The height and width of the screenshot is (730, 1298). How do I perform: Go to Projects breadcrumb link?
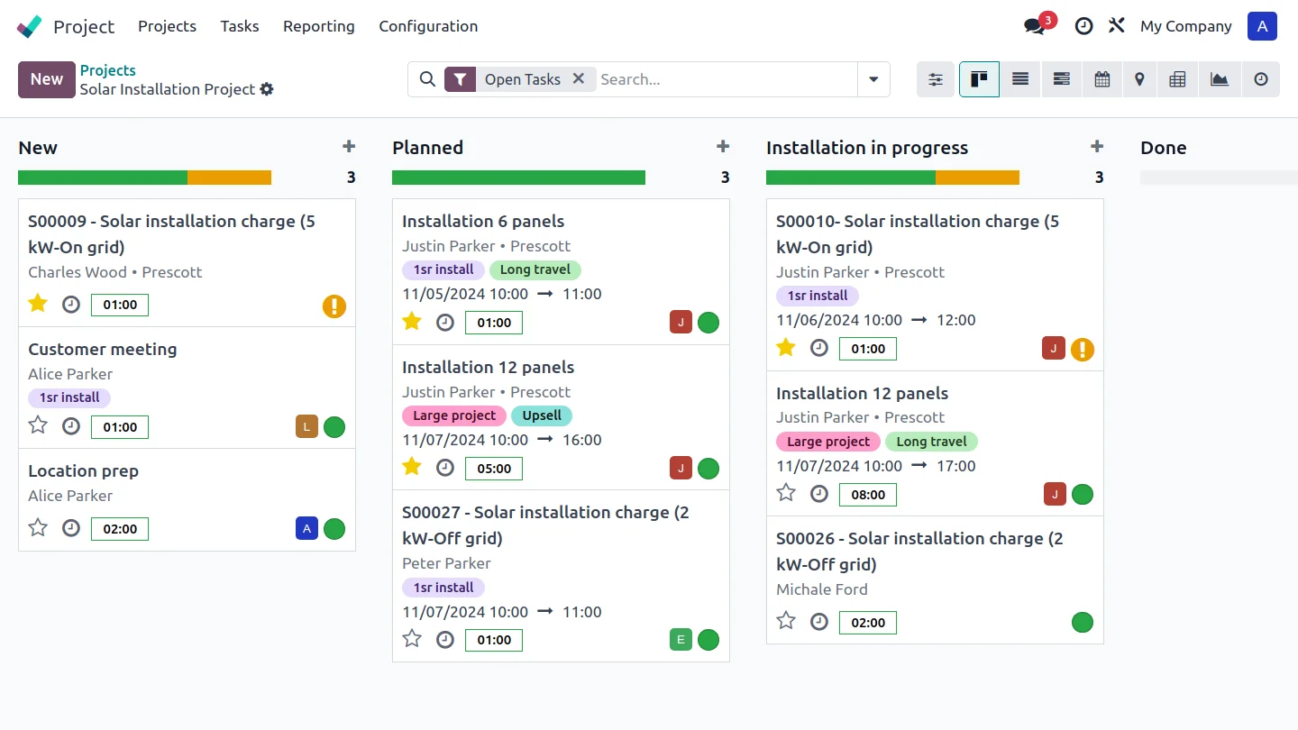107,70
